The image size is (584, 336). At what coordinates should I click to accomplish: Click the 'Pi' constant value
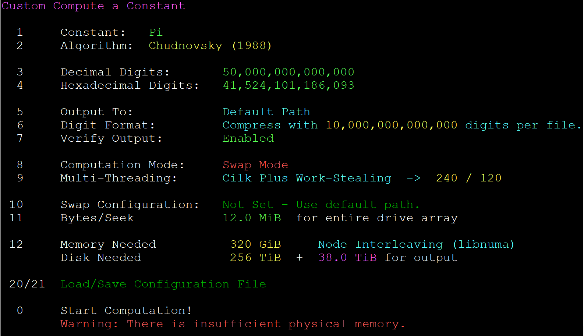click(156, 32)
